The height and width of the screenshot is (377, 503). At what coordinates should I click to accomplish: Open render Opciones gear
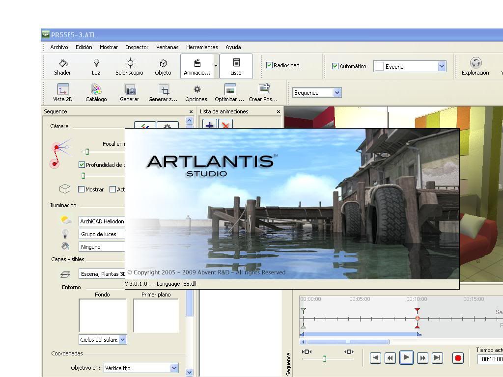196,93
